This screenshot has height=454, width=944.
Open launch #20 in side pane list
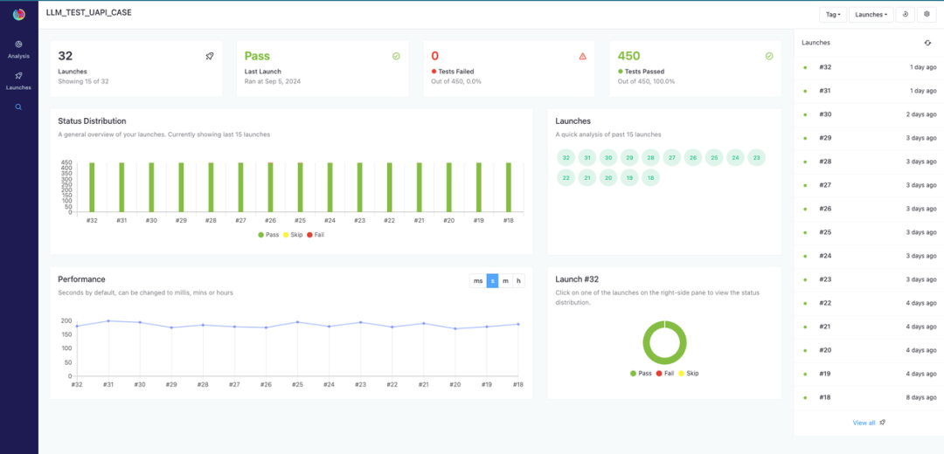[869, 350]
